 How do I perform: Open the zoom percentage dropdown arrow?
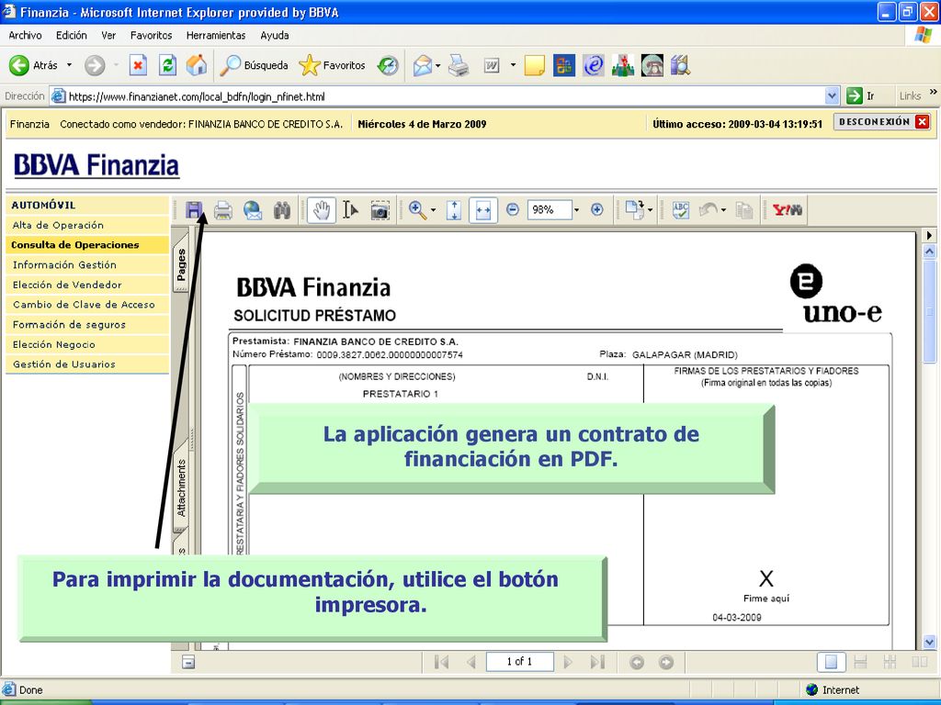577,210
